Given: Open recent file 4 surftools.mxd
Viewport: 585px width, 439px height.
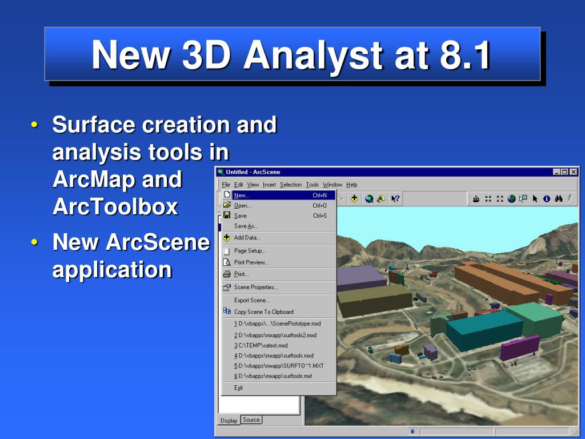Looking at the screenshot, I should 279,356.
